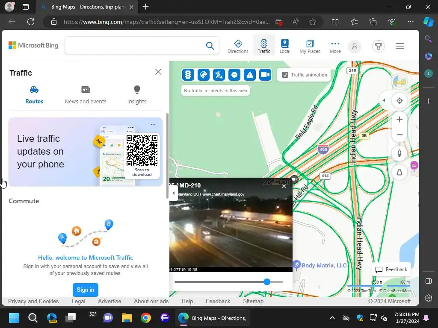438x328 pixels.
Task: Uncheck the Traffic animation checkbox
Action: click(285, 75)
